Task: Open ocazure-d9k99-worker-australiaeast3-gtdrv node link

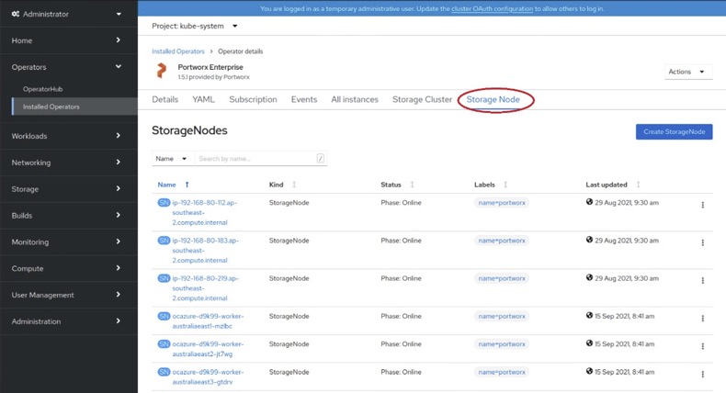Action: [208, 376]
